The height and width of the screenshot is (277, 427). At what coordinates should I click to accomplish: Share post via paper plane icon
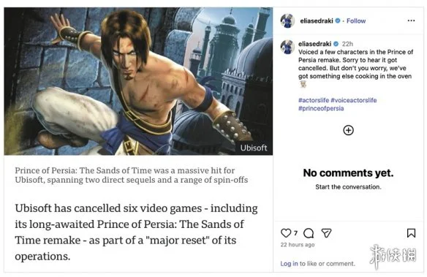click(326, 233)
